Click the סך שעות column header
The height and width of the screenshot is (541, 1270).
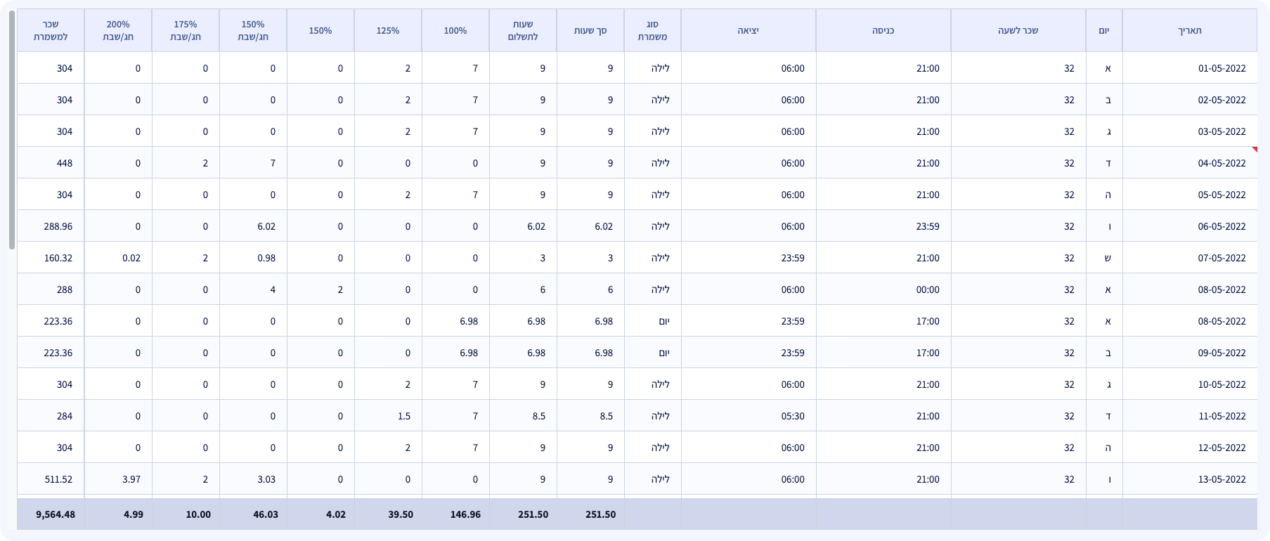tap(590, 30)
